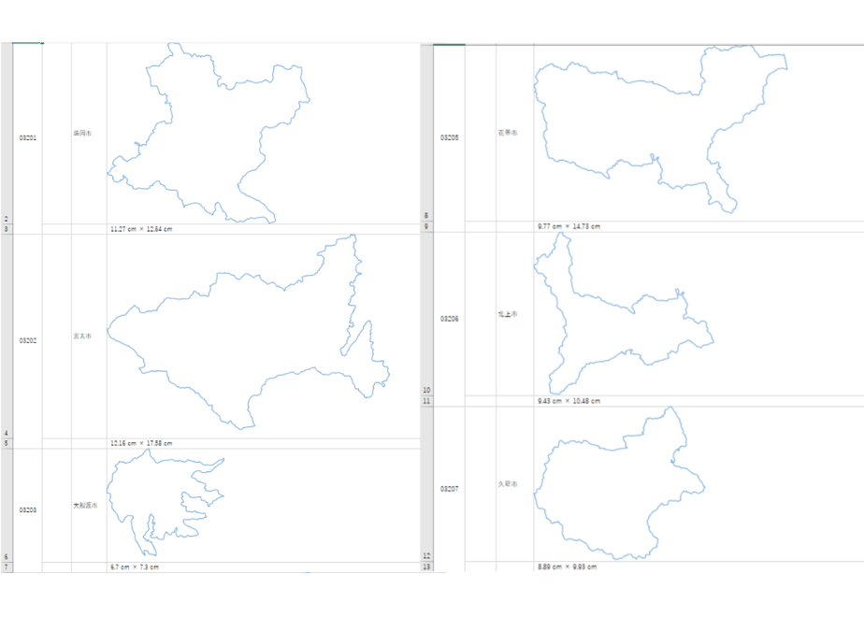The height and width of the screenshot is (617, 864).
Task: Select the '9.77 cm × 14.73 cm' cell
Action: point(698,226)
